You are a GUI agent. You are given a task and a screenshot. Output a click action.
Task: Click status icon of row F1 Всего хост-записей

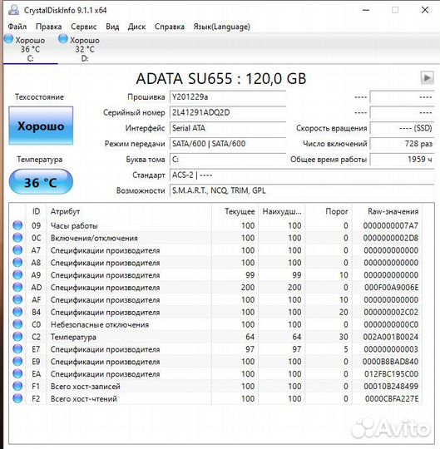click(17, 386)
